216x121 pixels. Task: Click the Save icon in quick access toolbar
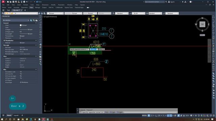click(13, 2)
